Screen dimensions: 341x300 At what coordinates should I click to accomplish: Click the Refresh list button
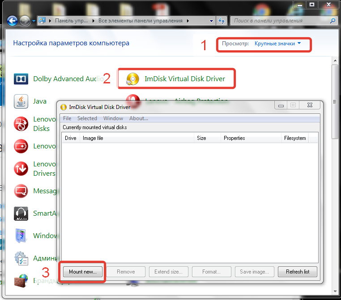pos(297,272)
